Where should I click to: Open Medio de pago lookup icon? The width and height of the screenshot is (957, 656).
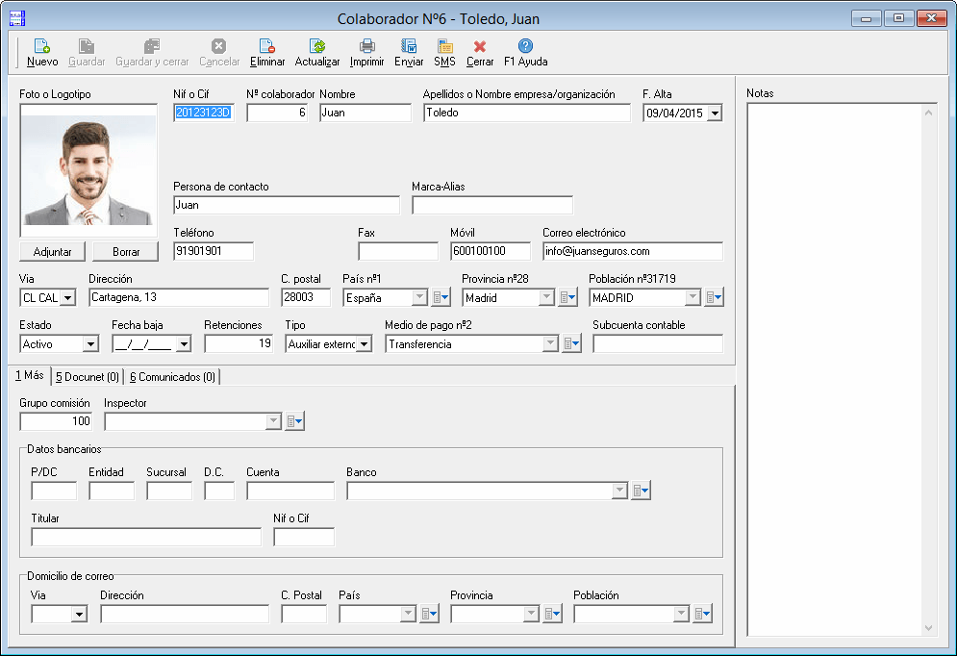[571, 344]
